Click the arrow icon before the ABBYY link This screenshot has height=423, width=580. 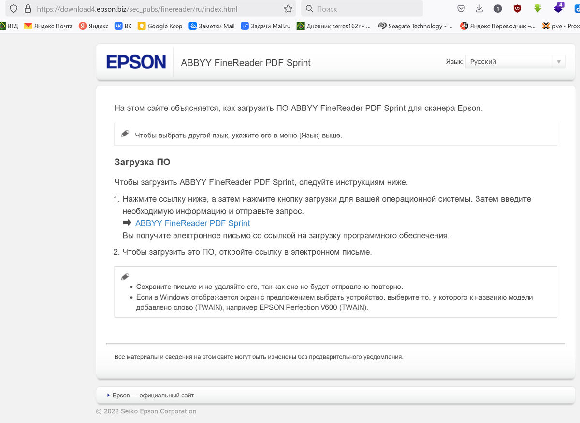point(127,223)
